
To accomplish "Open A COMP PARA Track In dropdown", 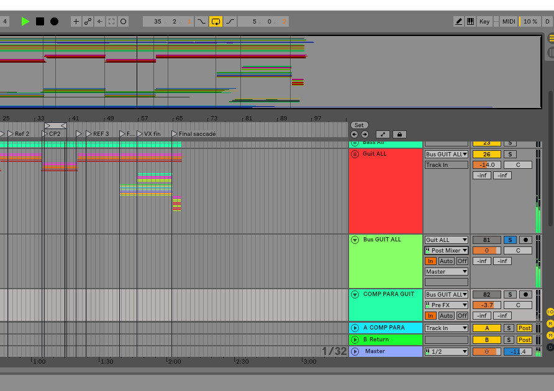I will (x=446, y=328).
